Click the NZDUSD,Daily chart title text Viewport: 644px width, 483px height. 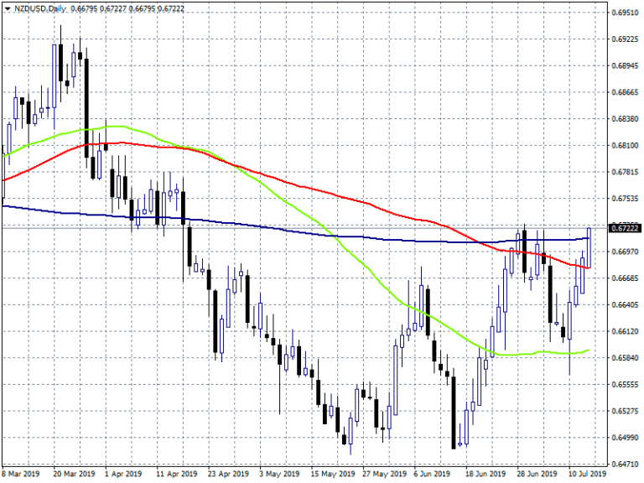pyautogui.click(x=39, y=9)
